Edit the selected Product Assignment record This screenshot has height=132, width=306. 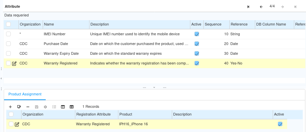pos(19,107)
